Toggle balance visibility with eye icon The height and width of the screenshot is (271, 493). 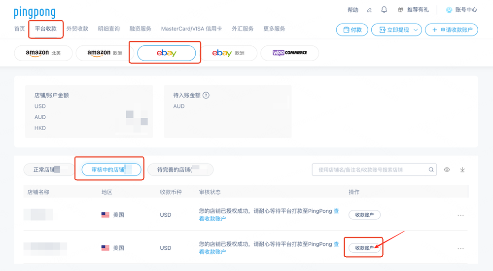point(447,170)
